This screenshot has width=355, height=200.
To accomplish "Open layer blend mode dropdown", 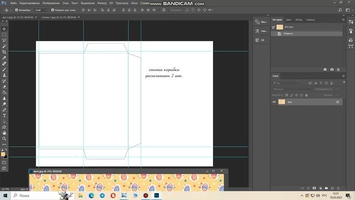I will [292, 89].
